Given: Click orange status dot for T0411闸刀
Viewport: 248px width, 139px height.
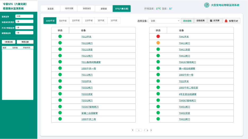Looking at the screenshot, I should pos(158,43).
